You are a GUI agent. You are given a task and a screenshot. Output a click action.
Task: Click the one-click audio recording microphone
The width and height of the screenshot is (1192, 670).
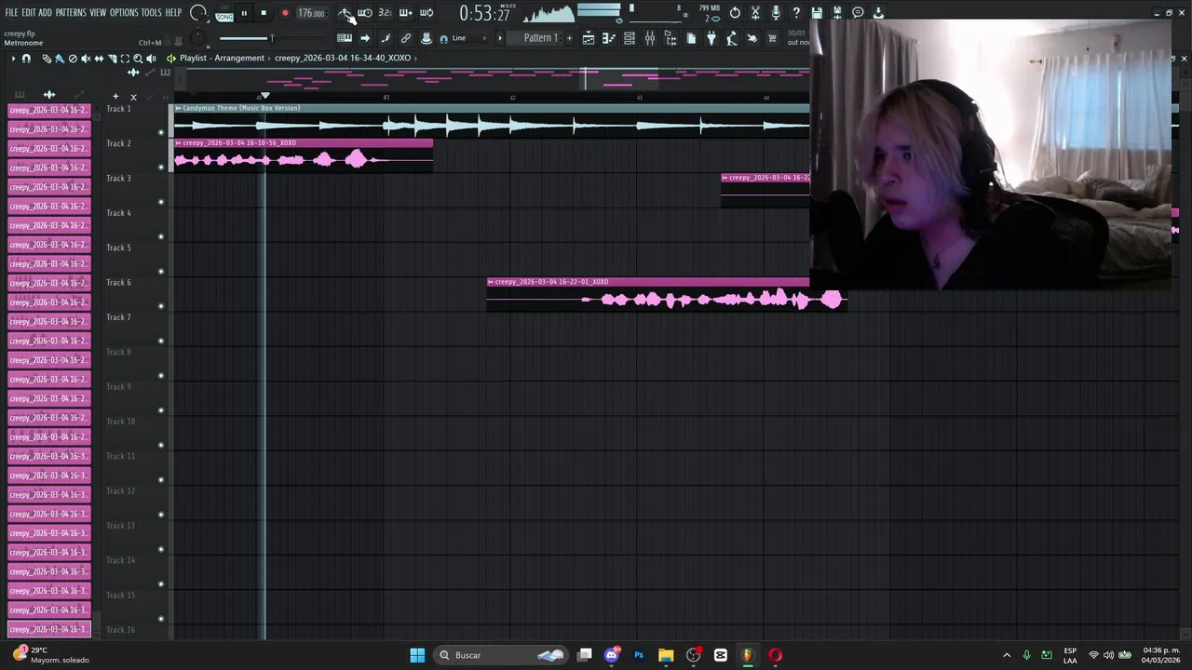776,13
